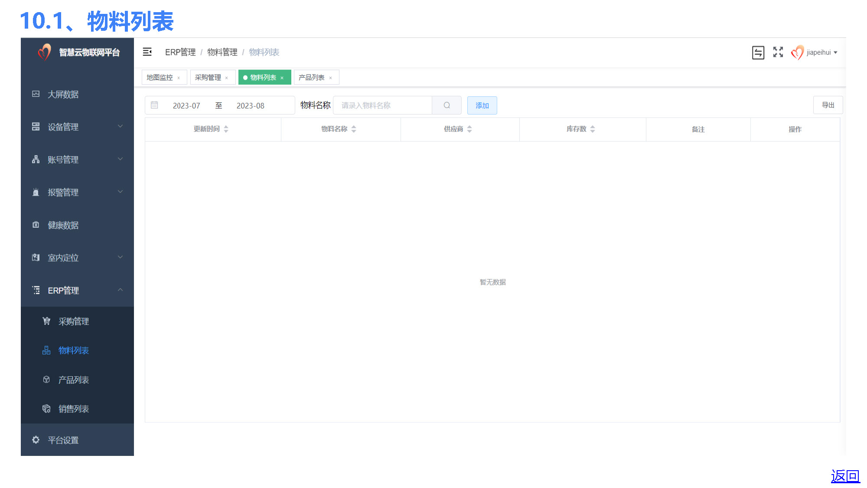
Task: Expand the 账号管理 menu chevron
Action: tap(121, 159)
